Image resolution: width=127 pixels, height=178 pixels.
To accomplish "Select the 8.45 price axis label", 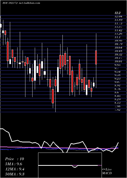I will pos(118,96).
